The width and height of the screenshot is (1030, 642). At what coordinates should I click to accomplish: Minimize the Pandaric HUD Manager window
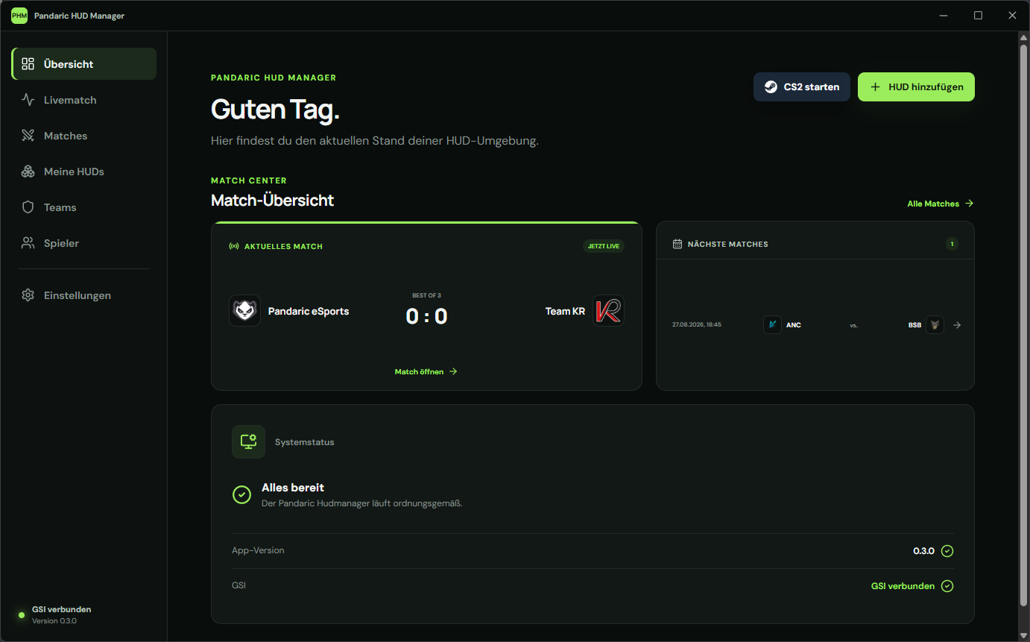coord(944,16)
